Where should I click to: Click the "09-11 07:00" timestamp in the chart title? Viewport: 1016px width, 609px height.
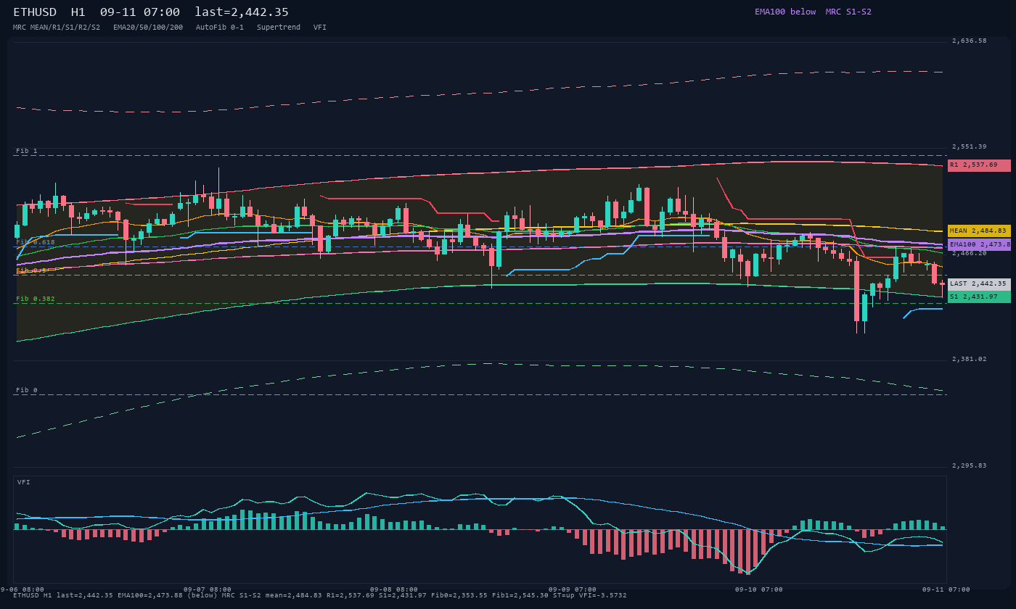[x=140, y=12]
